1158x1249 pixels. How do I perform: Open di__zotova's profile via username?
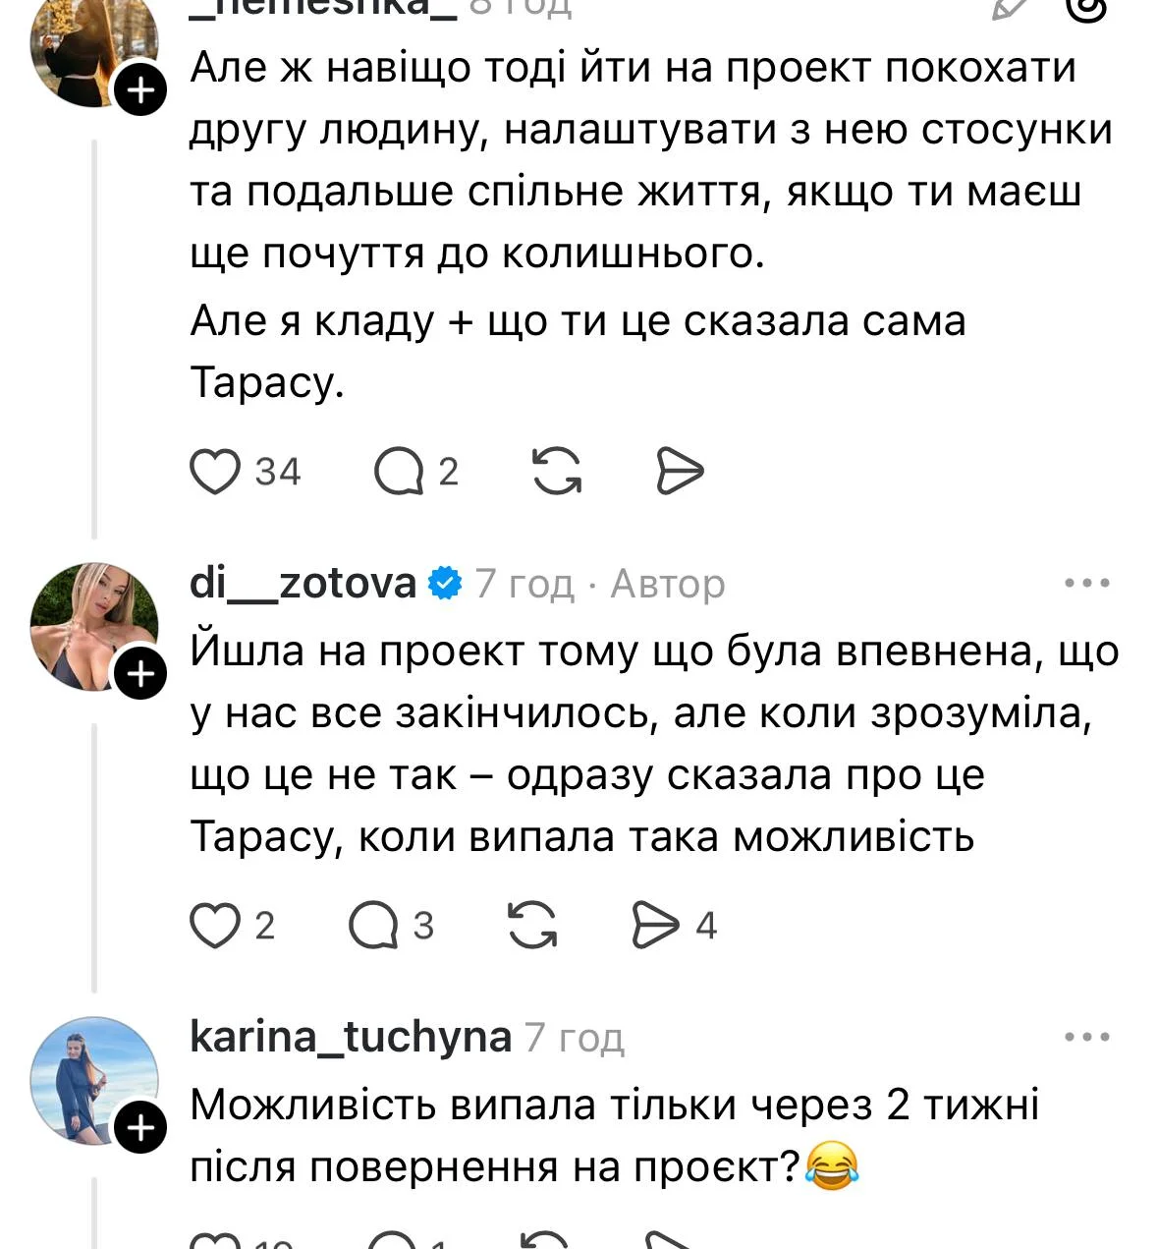303,583
